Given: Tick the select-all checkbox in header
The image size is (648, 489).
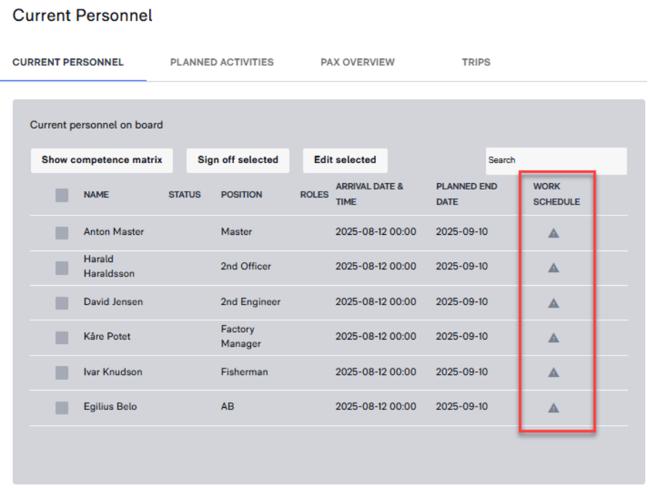Looking at the screenshot, I should 62,195.
